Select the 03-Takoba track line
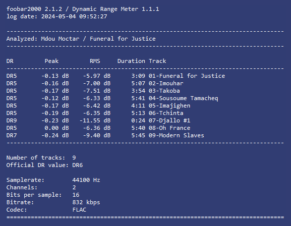This screenshot has height=226, width=291. pos(93,91)
